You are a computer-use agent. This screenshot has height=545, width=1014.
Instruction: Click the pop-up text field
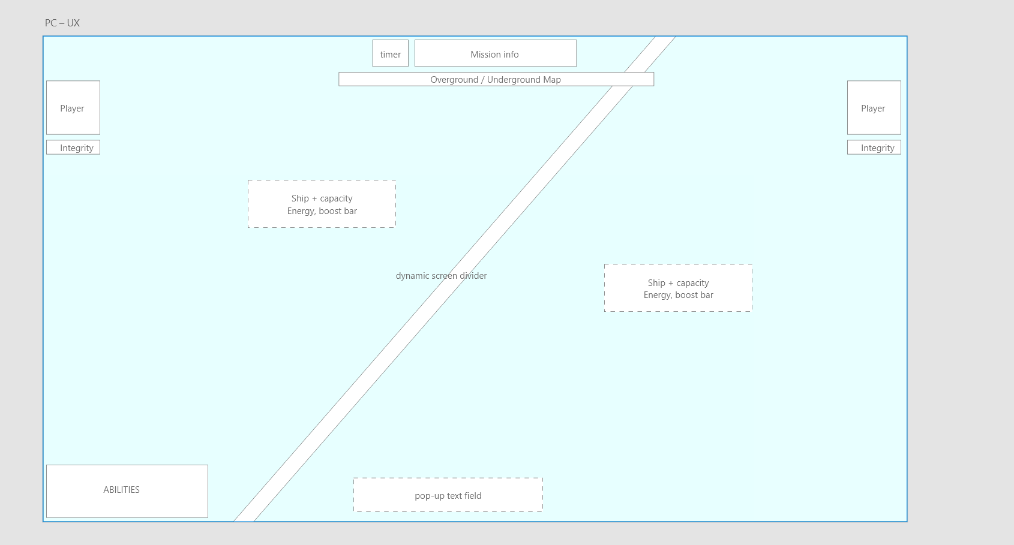(448, 495)
